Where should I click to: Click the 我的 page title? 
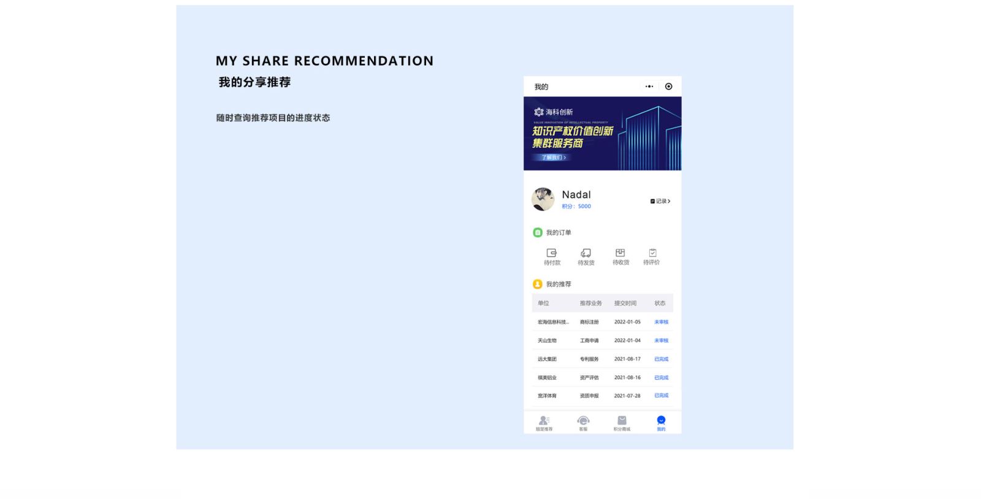coord(541,87)
